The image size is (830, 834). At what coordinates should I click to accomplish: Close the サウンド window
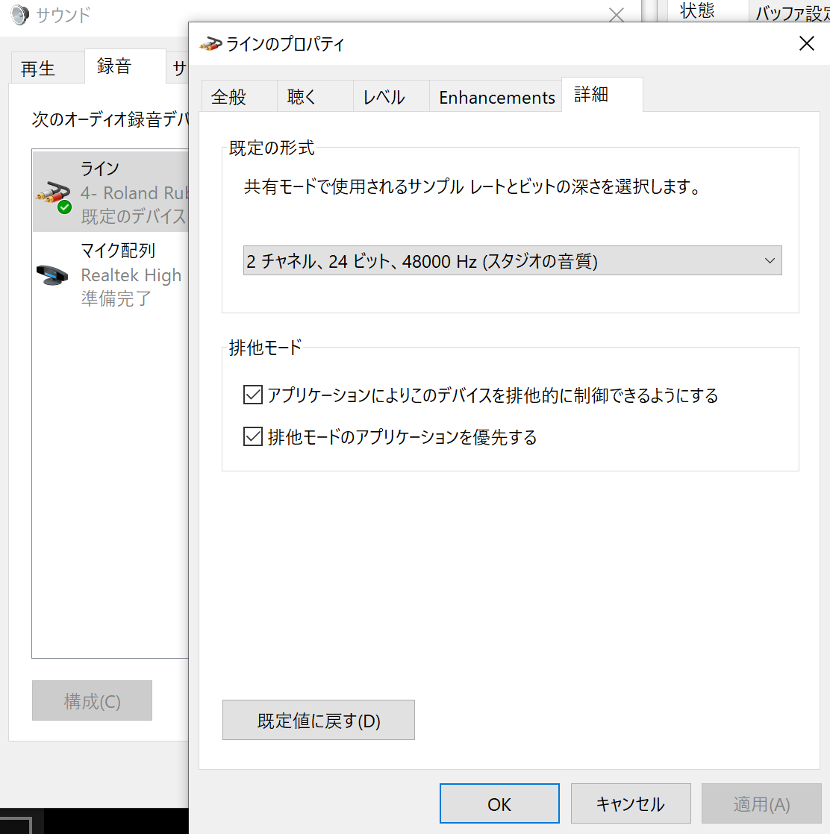616,15
